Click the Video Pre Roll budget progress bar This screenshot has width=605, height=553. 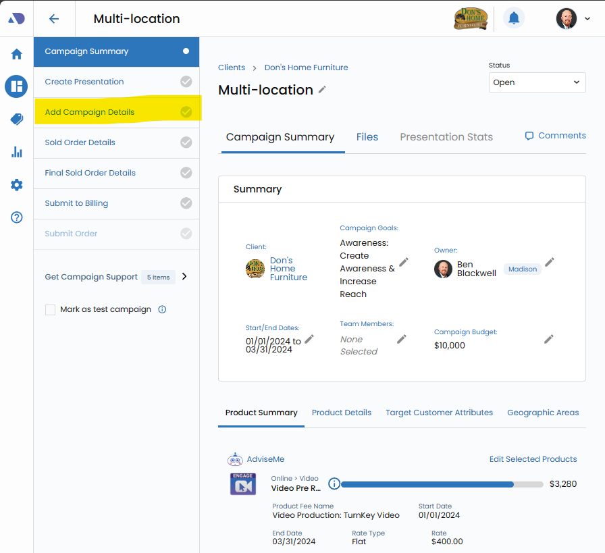pos(442,484)
